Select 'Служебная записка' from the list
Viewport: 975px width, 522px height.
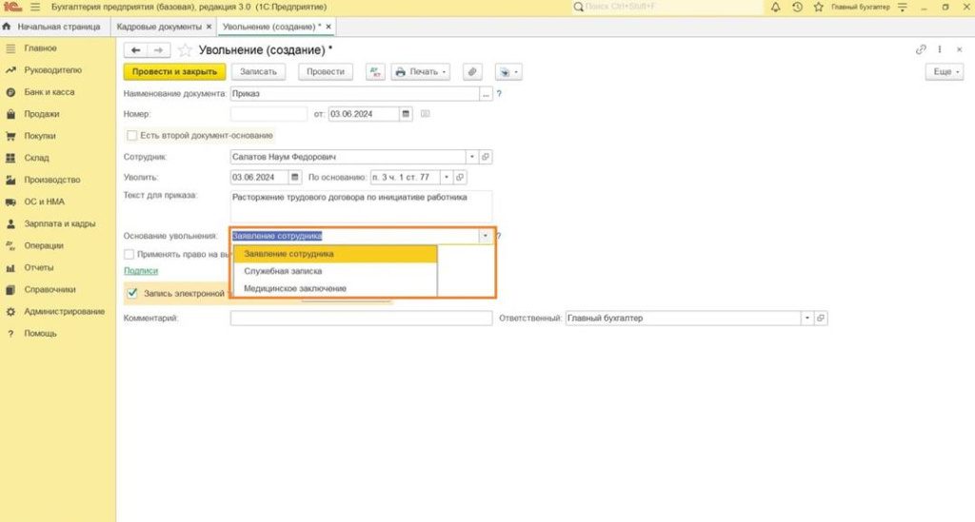pyautogui.click(x=283, y=271)
